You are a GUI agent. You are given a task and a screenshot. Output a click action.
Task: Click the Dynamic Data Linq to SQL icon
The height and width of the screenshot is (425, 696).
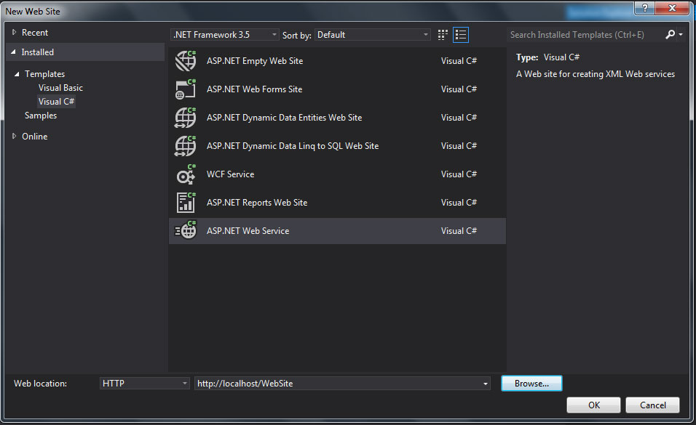(186, 146)
